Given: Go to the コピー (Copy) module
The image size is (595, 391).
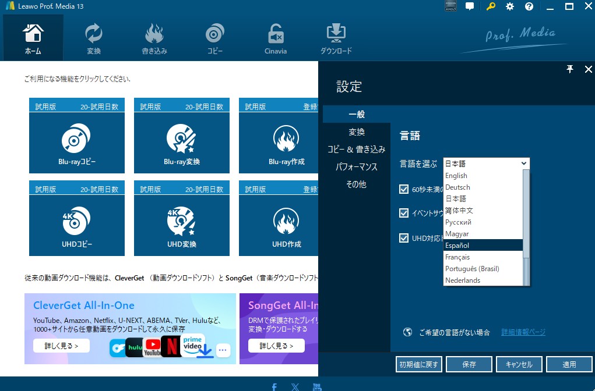Looking at the screenshot, I should click(x=215, y=38).
